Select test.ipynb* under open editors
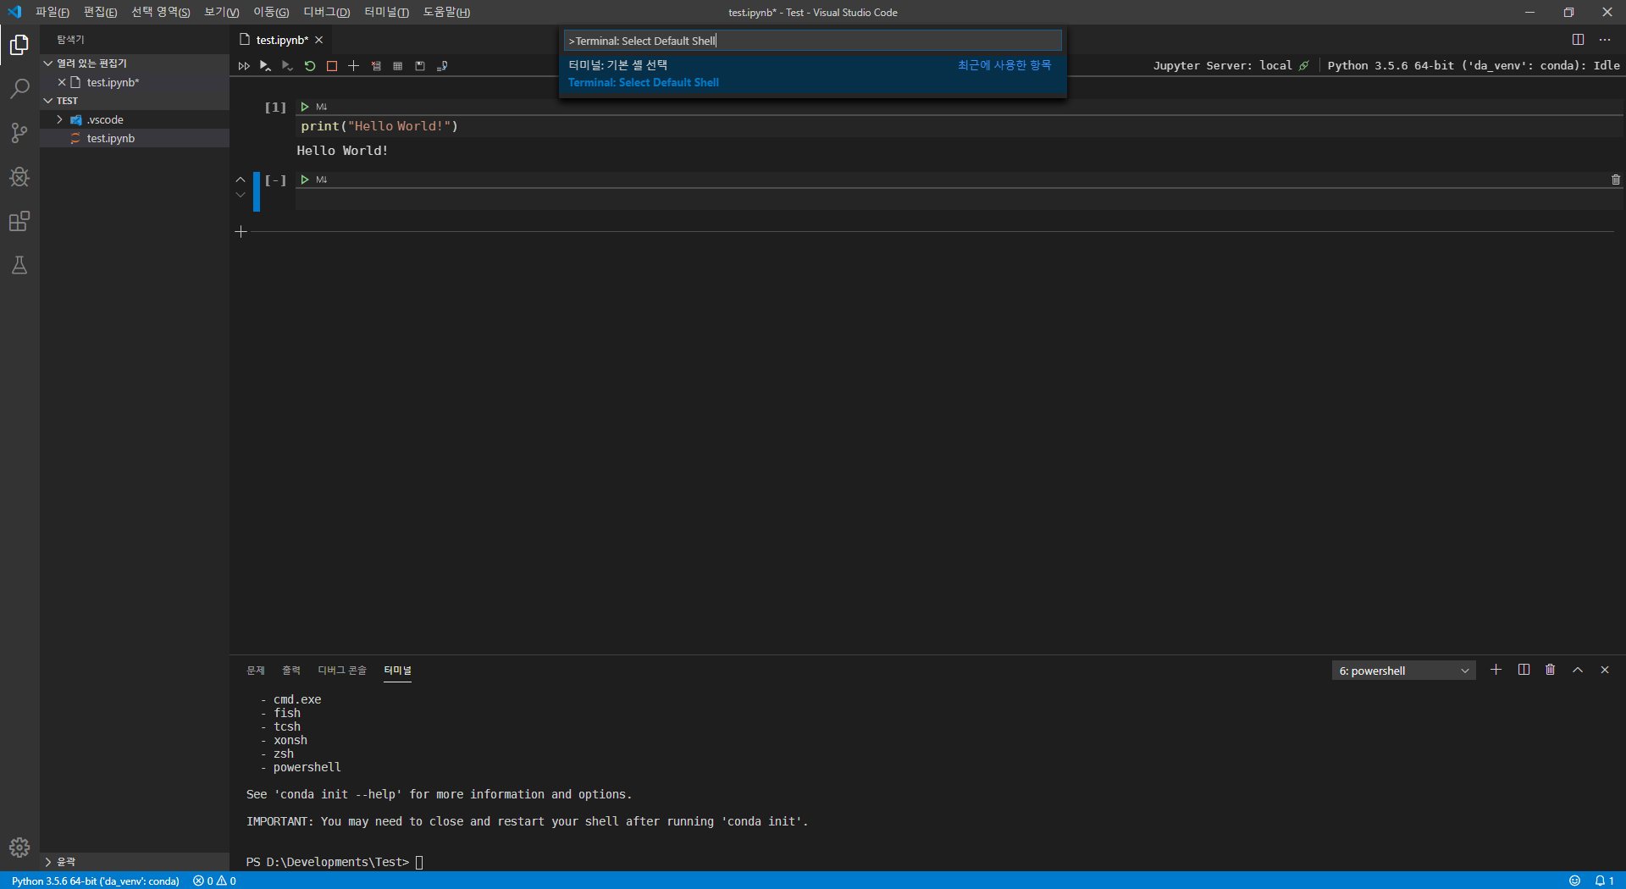This screenshot has width=1626, height=889. click(135, 82)
